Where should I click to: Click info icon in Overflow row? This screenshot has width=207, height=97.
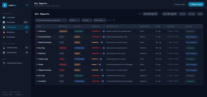pos(103,81)
